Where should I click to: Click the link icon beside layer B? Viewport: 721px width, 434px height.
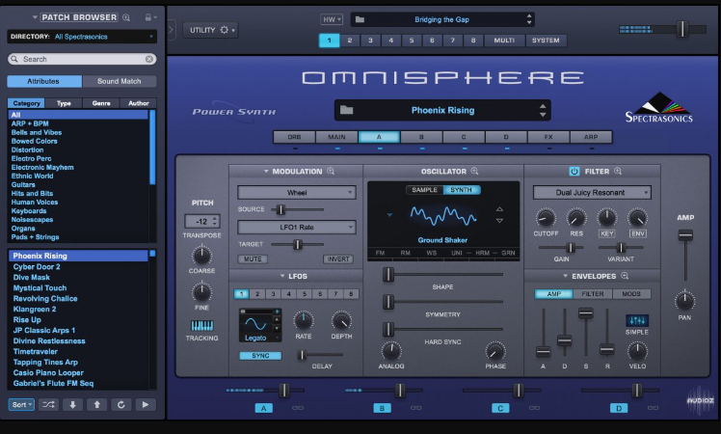click(x=415, y=408)
